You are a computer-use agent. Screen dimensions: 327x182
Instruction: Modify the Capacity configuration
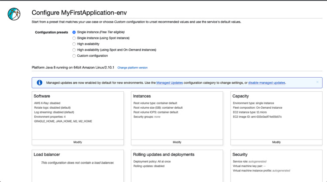[276, 142]
